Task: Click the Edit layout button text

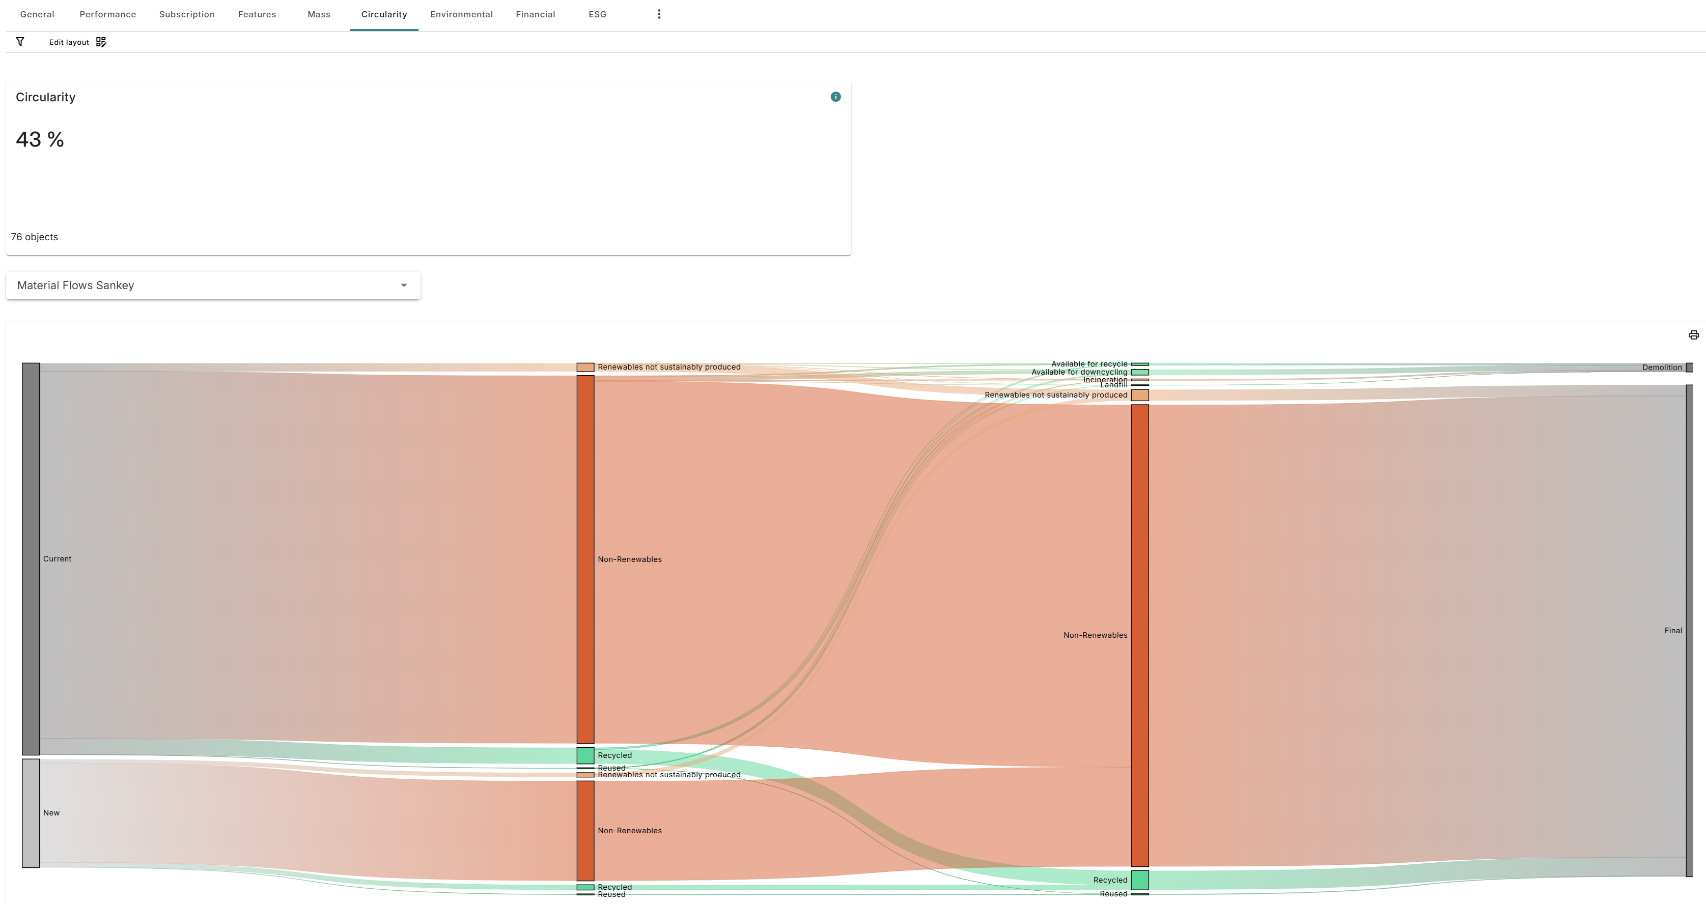Action: [69, 42]
